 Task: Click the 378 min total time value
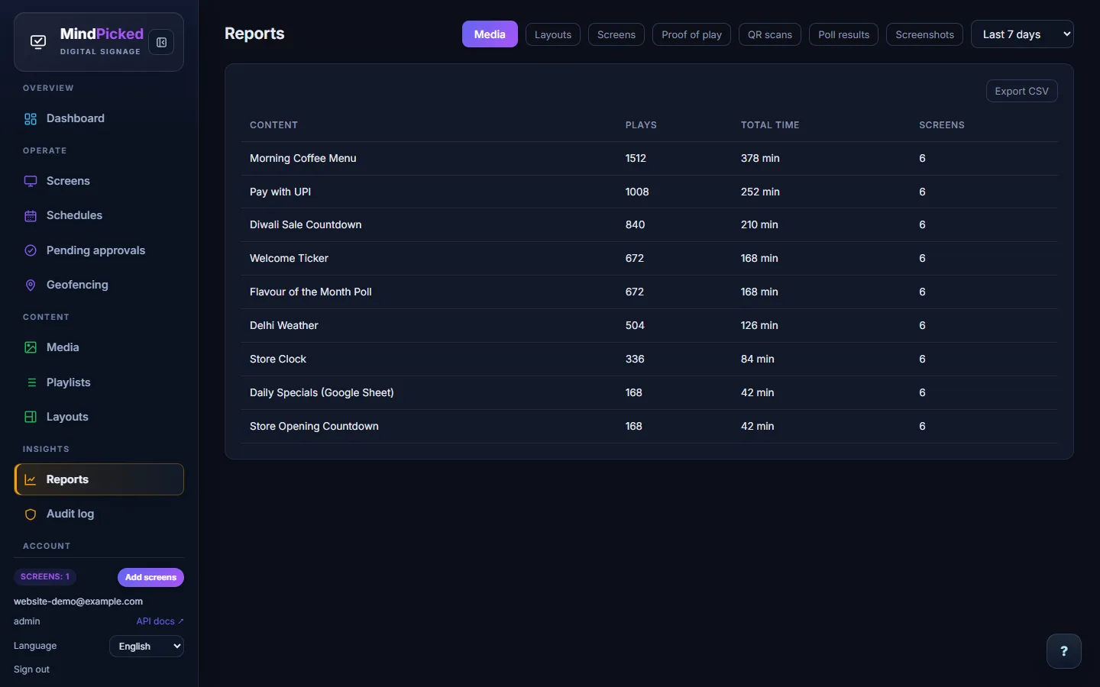point(760,158)
